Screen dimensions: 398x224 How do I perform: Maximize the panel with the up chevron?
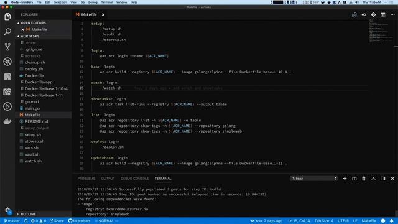(373, 179)
